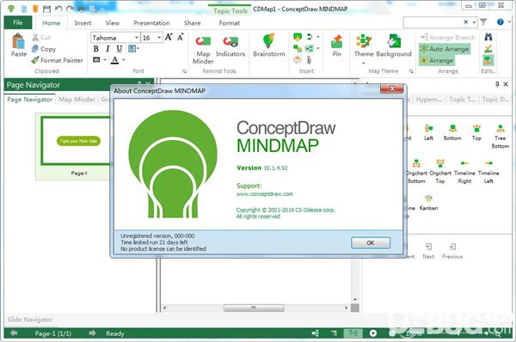This screenshot has width=516, height=342.
Task: Decrease font size with the smaller A
Action: point(181,37)
